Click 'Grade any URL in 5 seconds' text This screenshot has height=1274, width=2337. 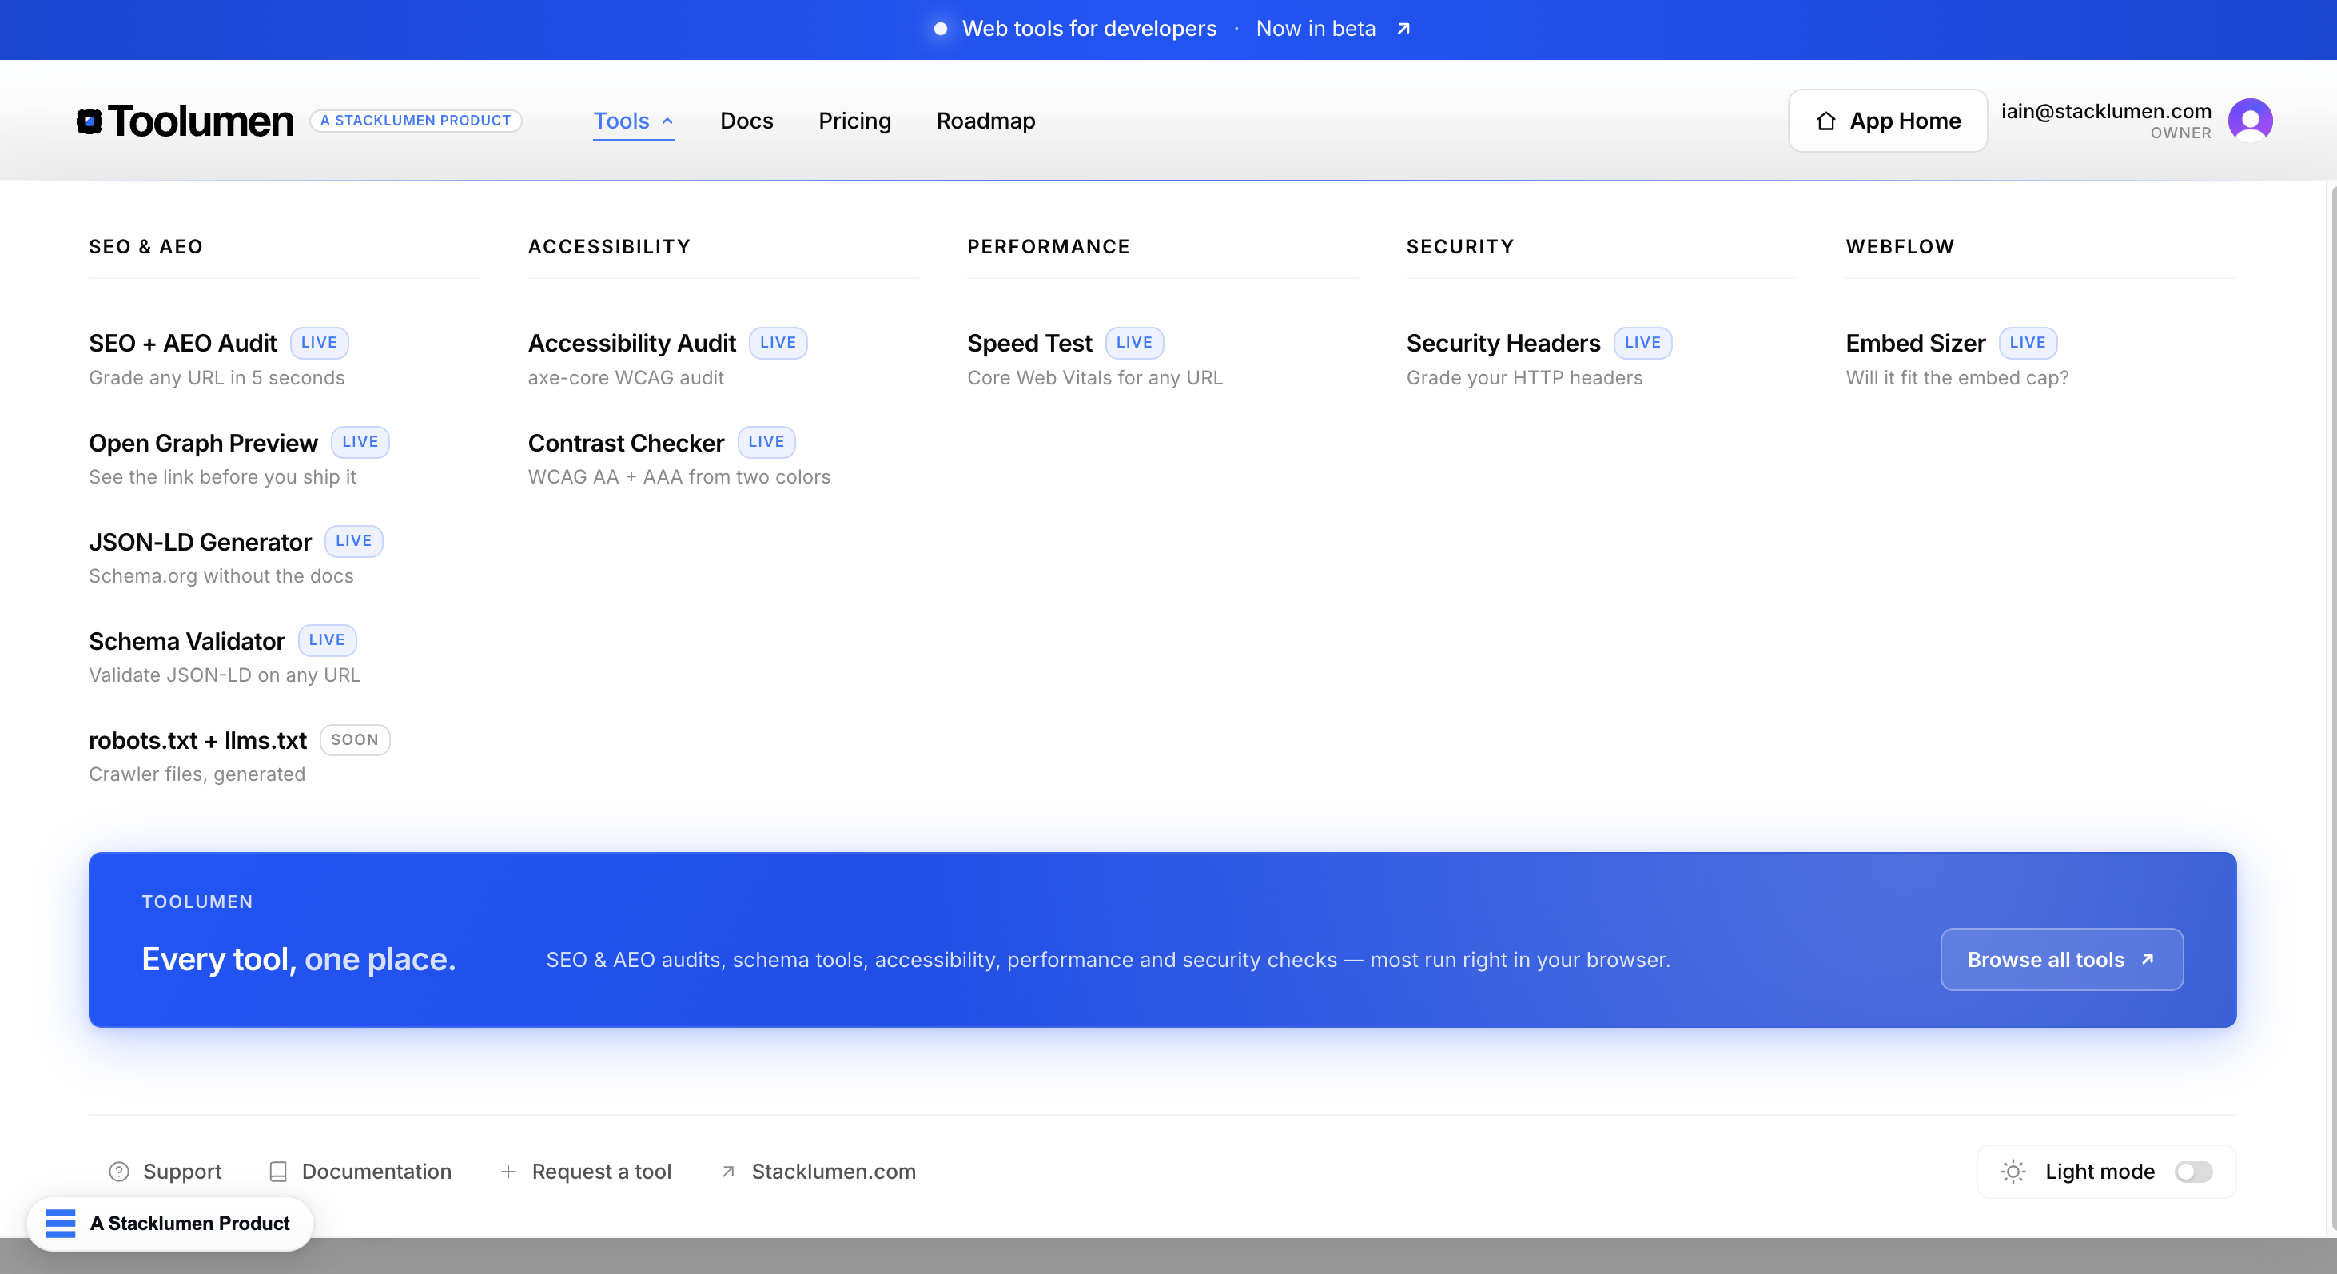tap(217, 377)
